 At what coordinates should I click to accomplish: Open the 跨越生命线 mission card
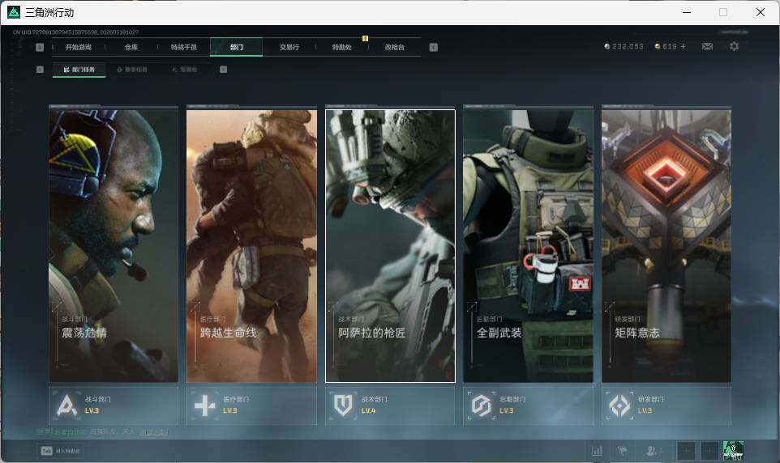(251, 246)
